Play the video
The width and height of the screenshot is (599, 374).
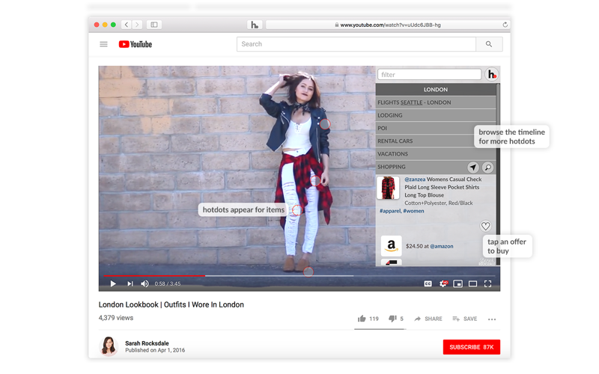pos(113,283)
